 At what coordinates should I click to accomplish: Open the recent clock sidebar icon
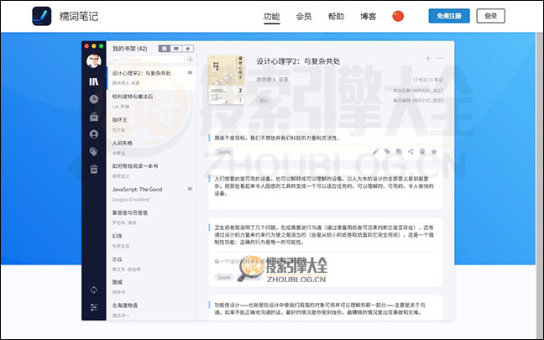click(x=94, y=99)
